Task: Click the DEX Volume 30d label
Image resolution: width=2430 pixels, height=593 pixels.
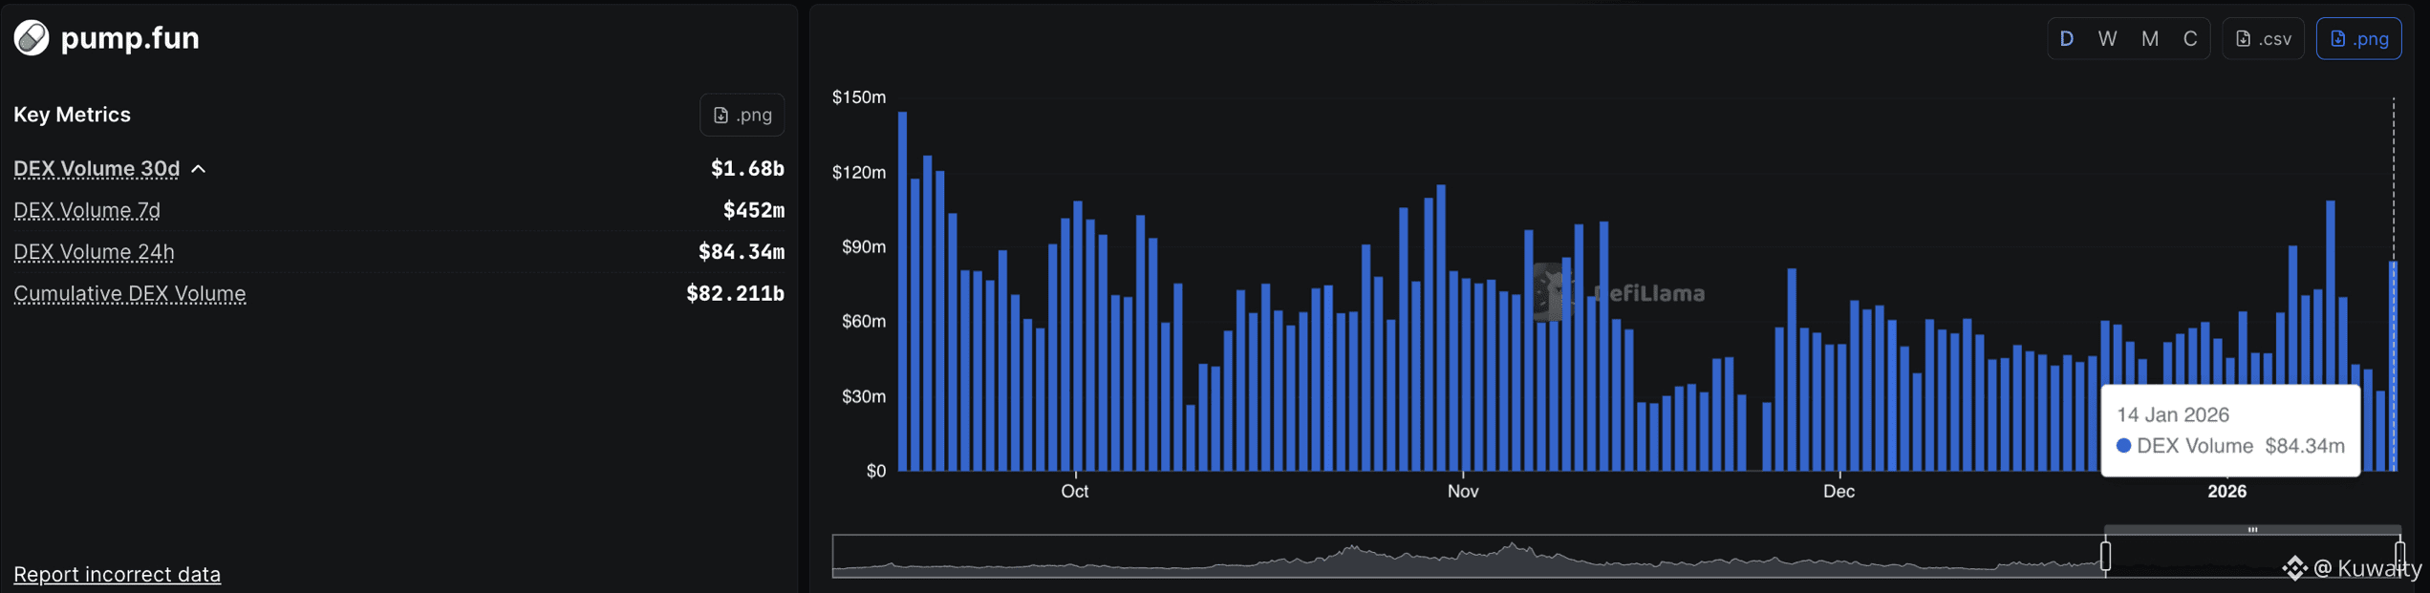Action: tap(97, 169)
